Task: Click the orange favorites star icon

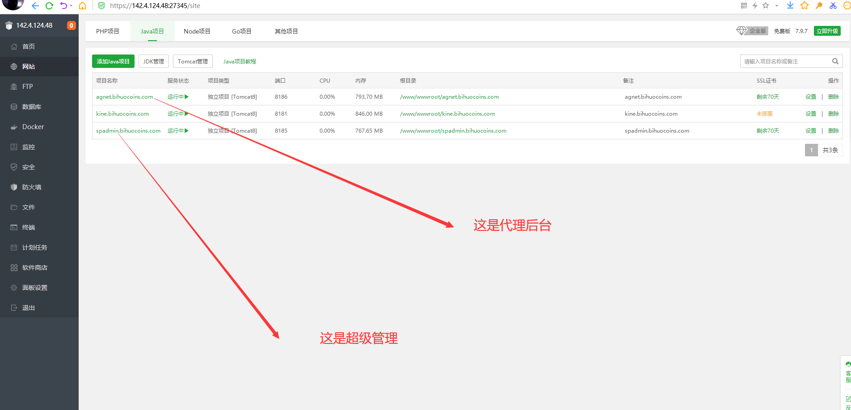Action: click(x=805, y=5)
